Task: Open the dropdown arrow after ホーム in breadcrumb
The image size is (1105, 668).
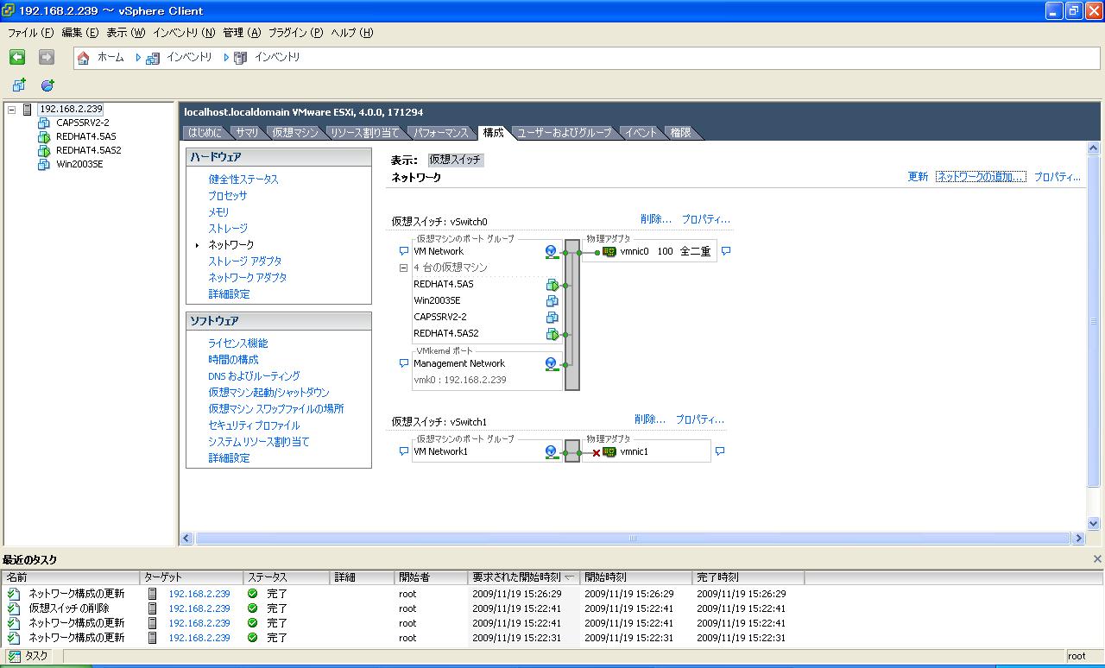Action: pyautogui.click(x=138, y=58)
